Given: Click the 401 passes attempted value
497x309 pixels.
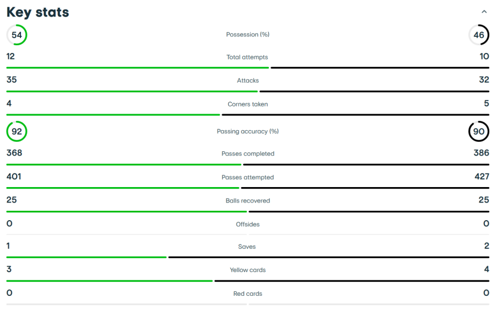Looking at the screenshot, I should pyautogui.click(x=14, y=177).
